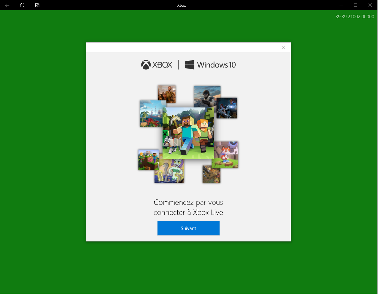Screen dimensions: 378x294
Task: Close the Xbox Live sign-in dialog
Action: [x=283, y=47]
